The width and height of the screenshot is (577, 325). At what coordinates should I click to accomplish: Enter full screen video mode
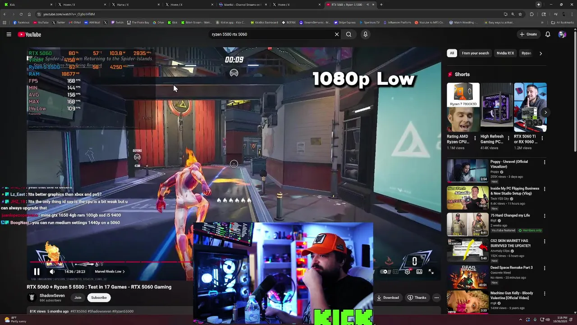point(431,271)
